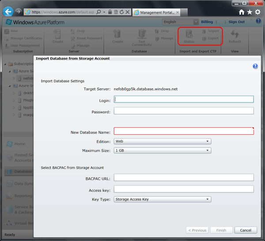Click Drop in Database group
This screenshot has width=265, height=241.
tap(162, 31)
